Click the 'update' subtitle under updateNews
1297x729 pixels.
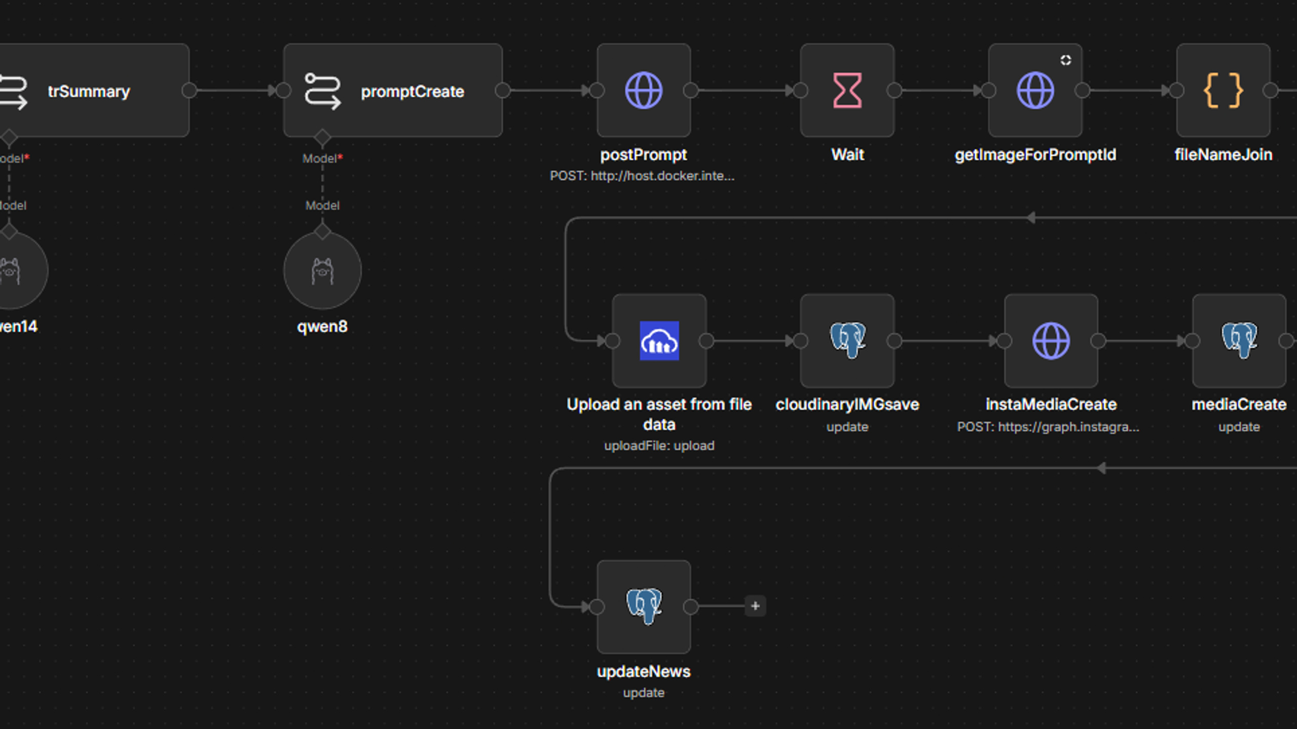[x=644, y=693]
